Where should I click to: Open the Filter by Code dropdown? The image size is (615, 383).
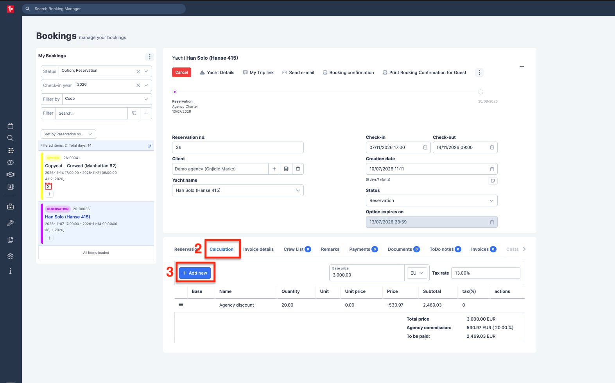pyautogui.click(x=107, y=99)
